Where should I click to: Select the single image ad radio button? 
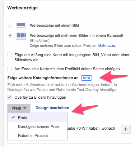click(10, 25)
